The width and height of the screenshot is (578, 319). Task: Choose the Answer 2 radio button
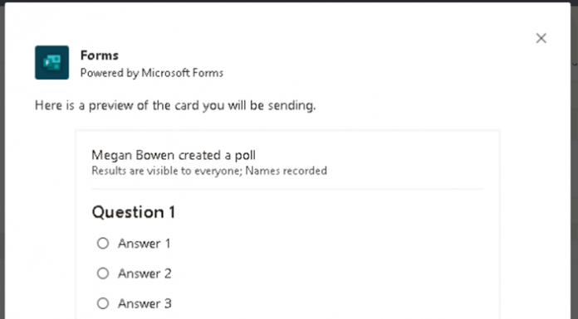[103, 273]
